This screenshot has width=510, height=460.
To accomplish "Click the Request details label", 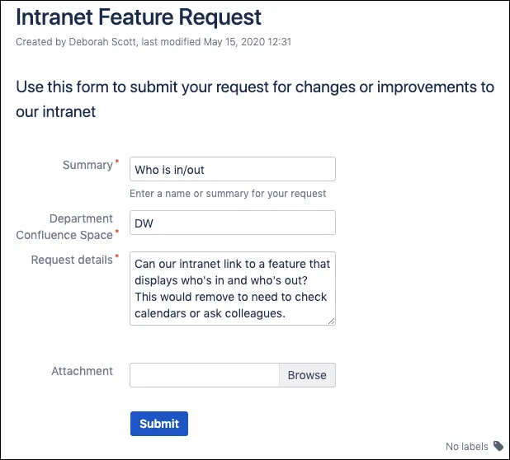I will pos(72,260).
